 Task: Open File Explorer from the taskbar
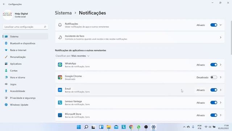tap(109, 127)
